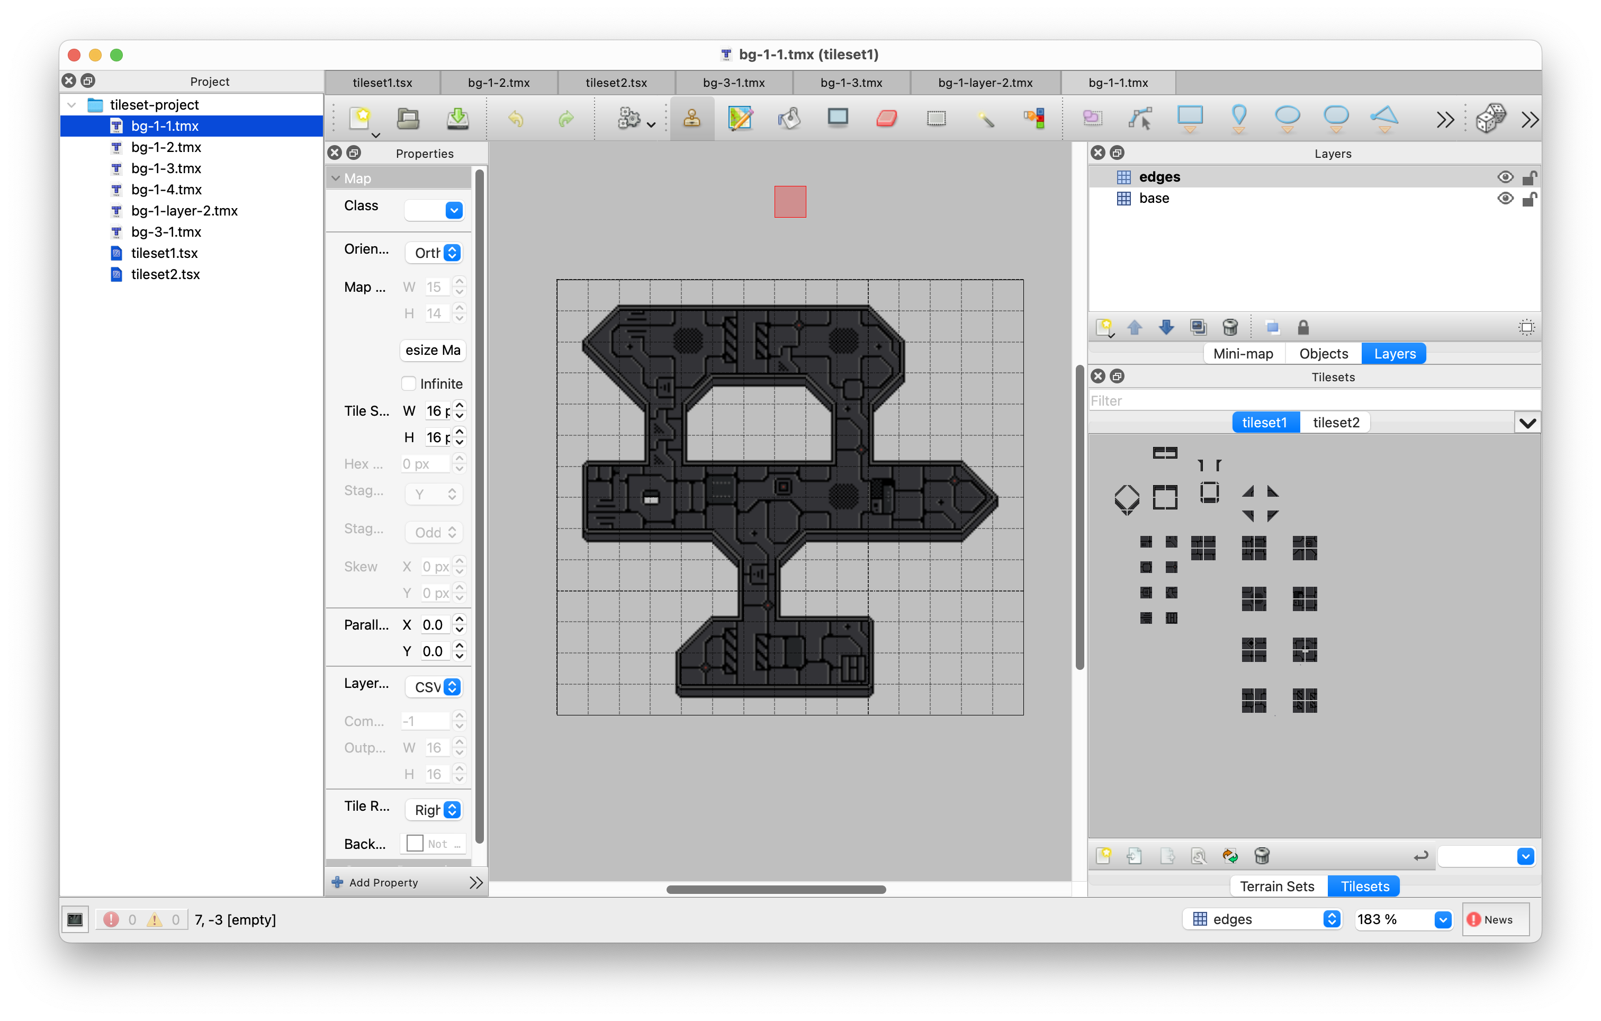The height and width of the screenshot is (1021, 1601).
Task: Switch to the tileset2 tab
Action: (1335, 423)
